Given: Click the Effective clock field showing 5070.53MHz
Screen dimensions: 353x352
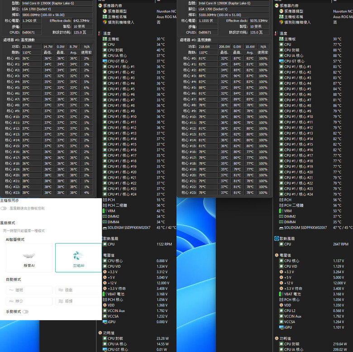Looking at the screenshot, I should [259, 21].
